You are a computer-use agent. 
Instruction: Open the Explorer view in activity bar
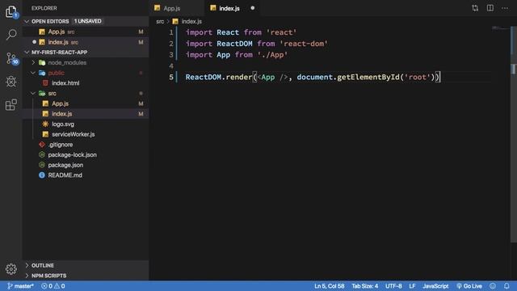coord(11,12)
